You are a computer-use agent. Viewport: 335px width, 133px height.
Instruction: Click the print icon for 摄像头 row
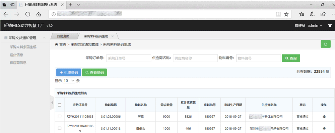tap(324, 129)
